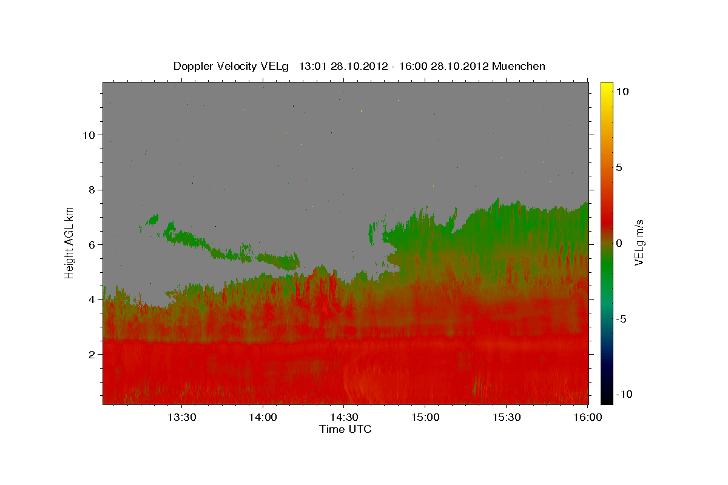
Task: Click the colorbar value 5 label
Action: pos(619,167)
